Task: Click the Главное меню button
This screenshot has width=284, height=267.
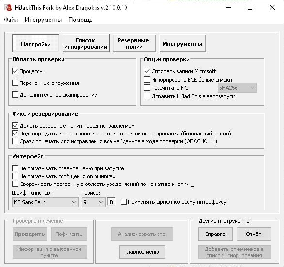Action: (x=142, y=252)
